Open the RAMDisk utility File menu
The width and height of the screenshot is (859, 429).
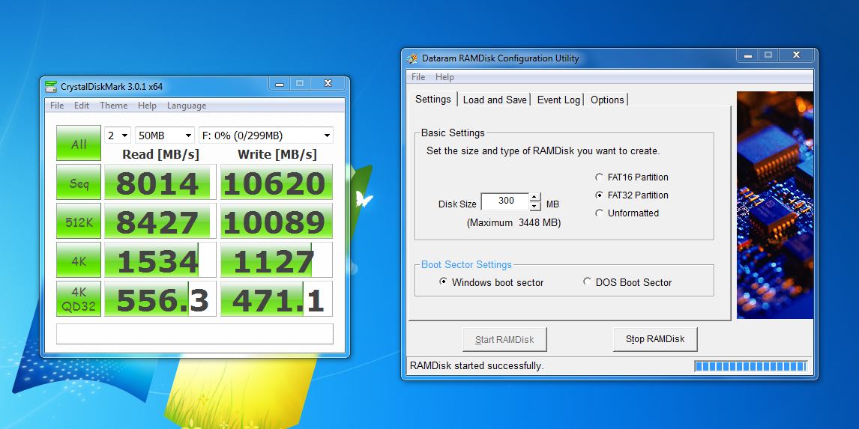(418, 77)
